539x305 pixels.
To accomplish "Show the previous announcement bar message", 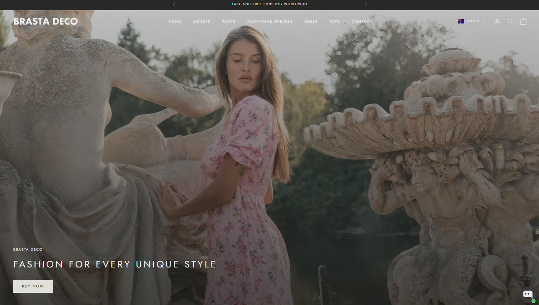I will pos(174,4).
